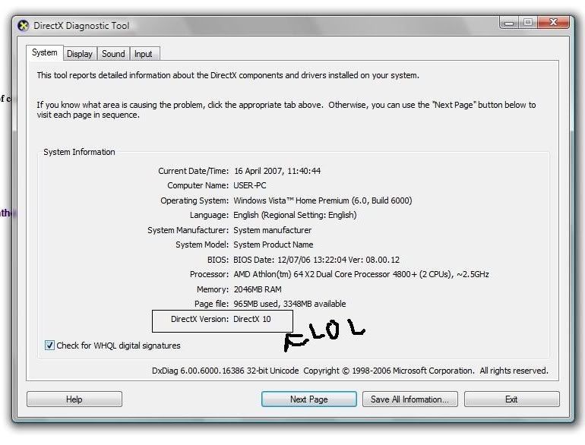Viewport: 585px width, 445px height.
Task: Close the window with the red X
Action: tap(554, 22)
